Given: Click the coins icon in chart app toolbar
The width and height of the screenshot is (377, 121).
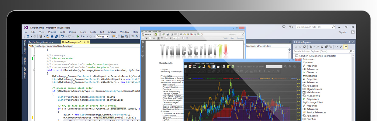Looking at the screenshot, I should click(209, 67).
